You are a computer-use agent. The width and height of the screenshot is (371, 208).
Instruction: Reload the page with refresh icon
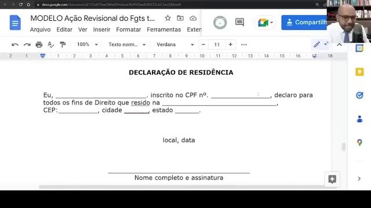[21, 5]
